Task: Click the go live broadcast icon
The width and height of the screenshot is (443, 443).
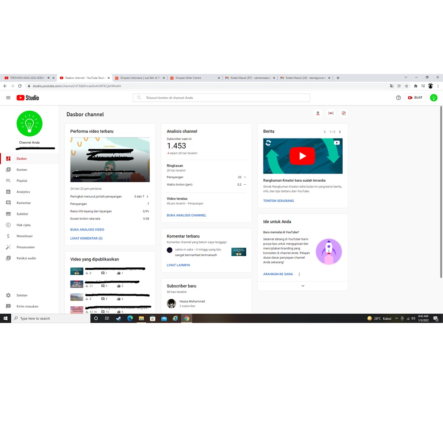Action: pyautogui.click(x=331, y=113)
